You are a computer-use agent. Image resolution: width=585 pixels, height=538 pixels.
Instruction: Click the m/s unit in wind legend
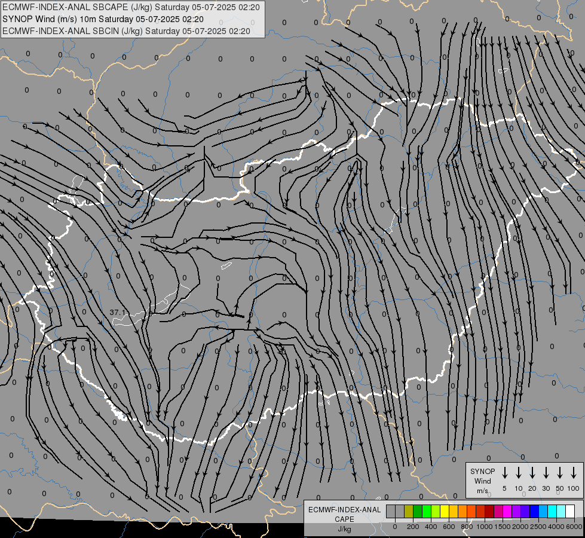(x=482, y=491)
